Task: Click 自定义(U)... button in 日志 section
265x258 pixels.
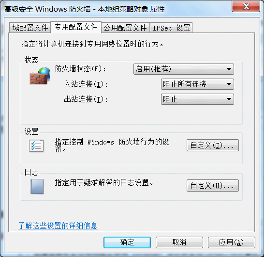Action: (x=213, y=186)
